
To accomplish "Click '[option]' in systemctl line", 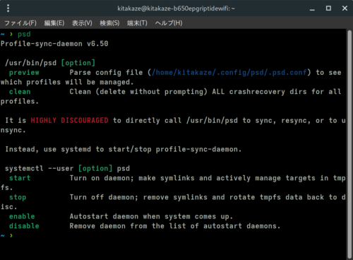I will [95, 168].
